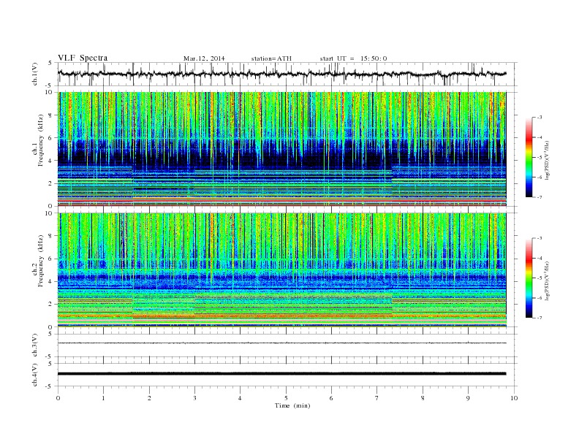
Task: Click the '5' tick on the time axis
Action: click(x=286, y=398)
